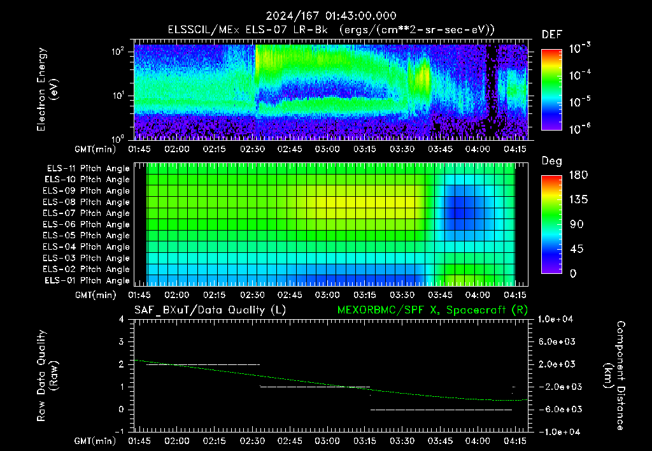
Task: Click the GMT(min) label under the bottom plot
Action: 96,441
